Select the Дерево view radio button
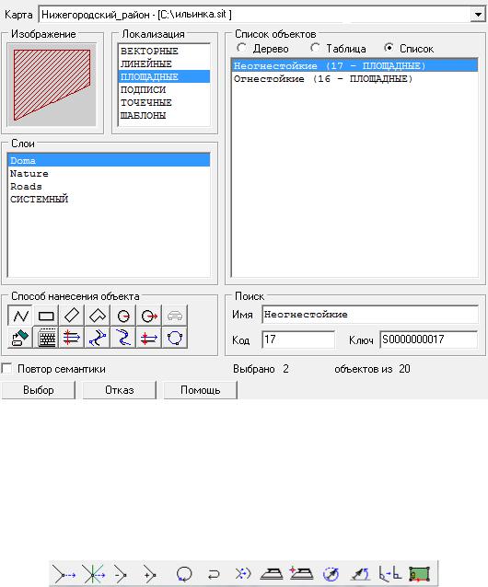This screenshot has height=587, width=488. [x=242, y=48]
